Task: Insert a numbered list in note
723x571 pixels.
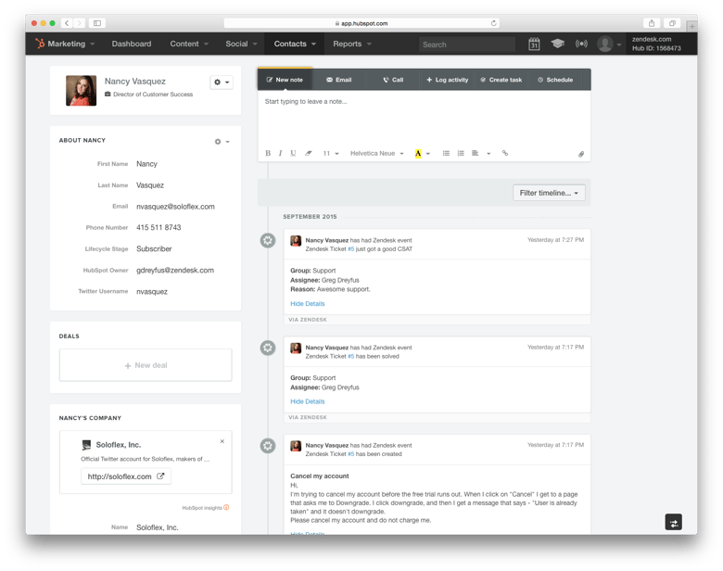Action: click(461, 153)
